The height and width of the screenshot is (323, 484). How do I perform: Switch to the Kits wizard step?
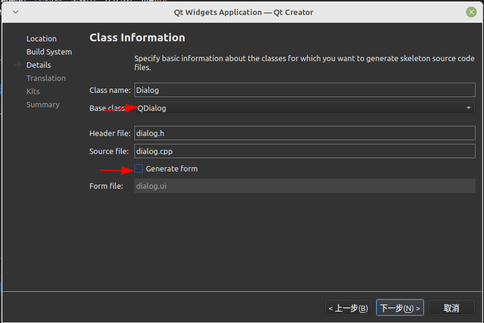tap(33, 92)
